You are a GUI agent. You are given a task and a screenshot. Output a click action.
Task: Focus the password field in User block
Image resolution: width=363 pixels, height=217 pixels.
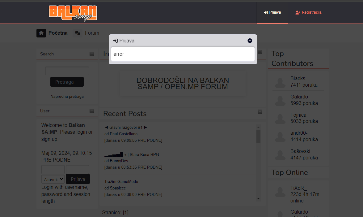tap(77, 169)
